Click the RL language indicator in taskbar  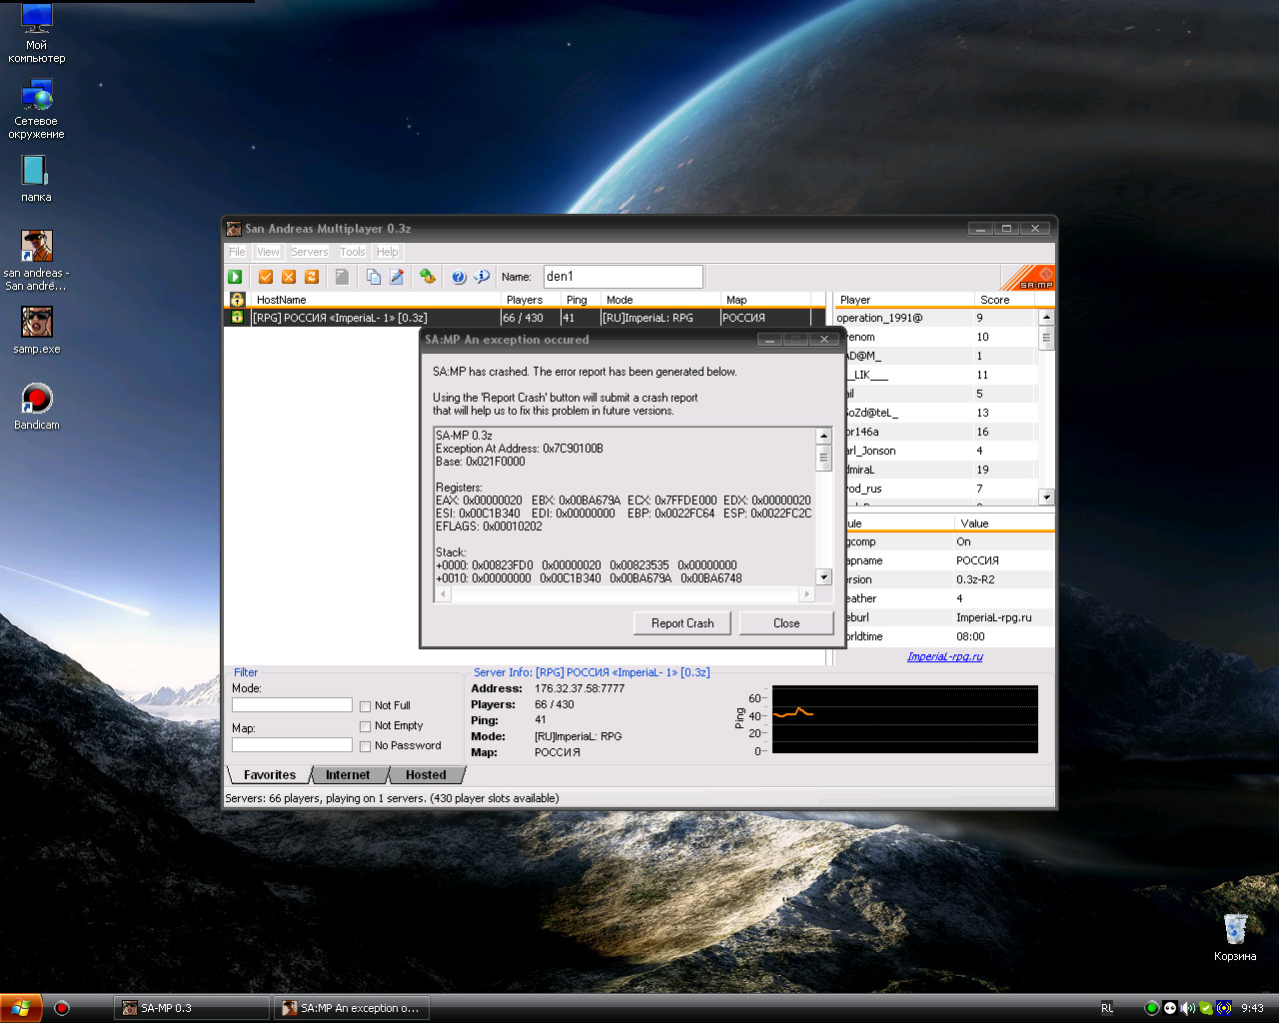pos(1107,1008)
